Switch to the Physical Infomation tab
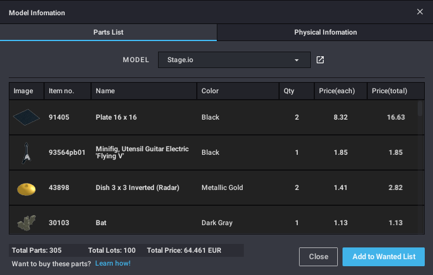433x275 pixels. [325, 32]
